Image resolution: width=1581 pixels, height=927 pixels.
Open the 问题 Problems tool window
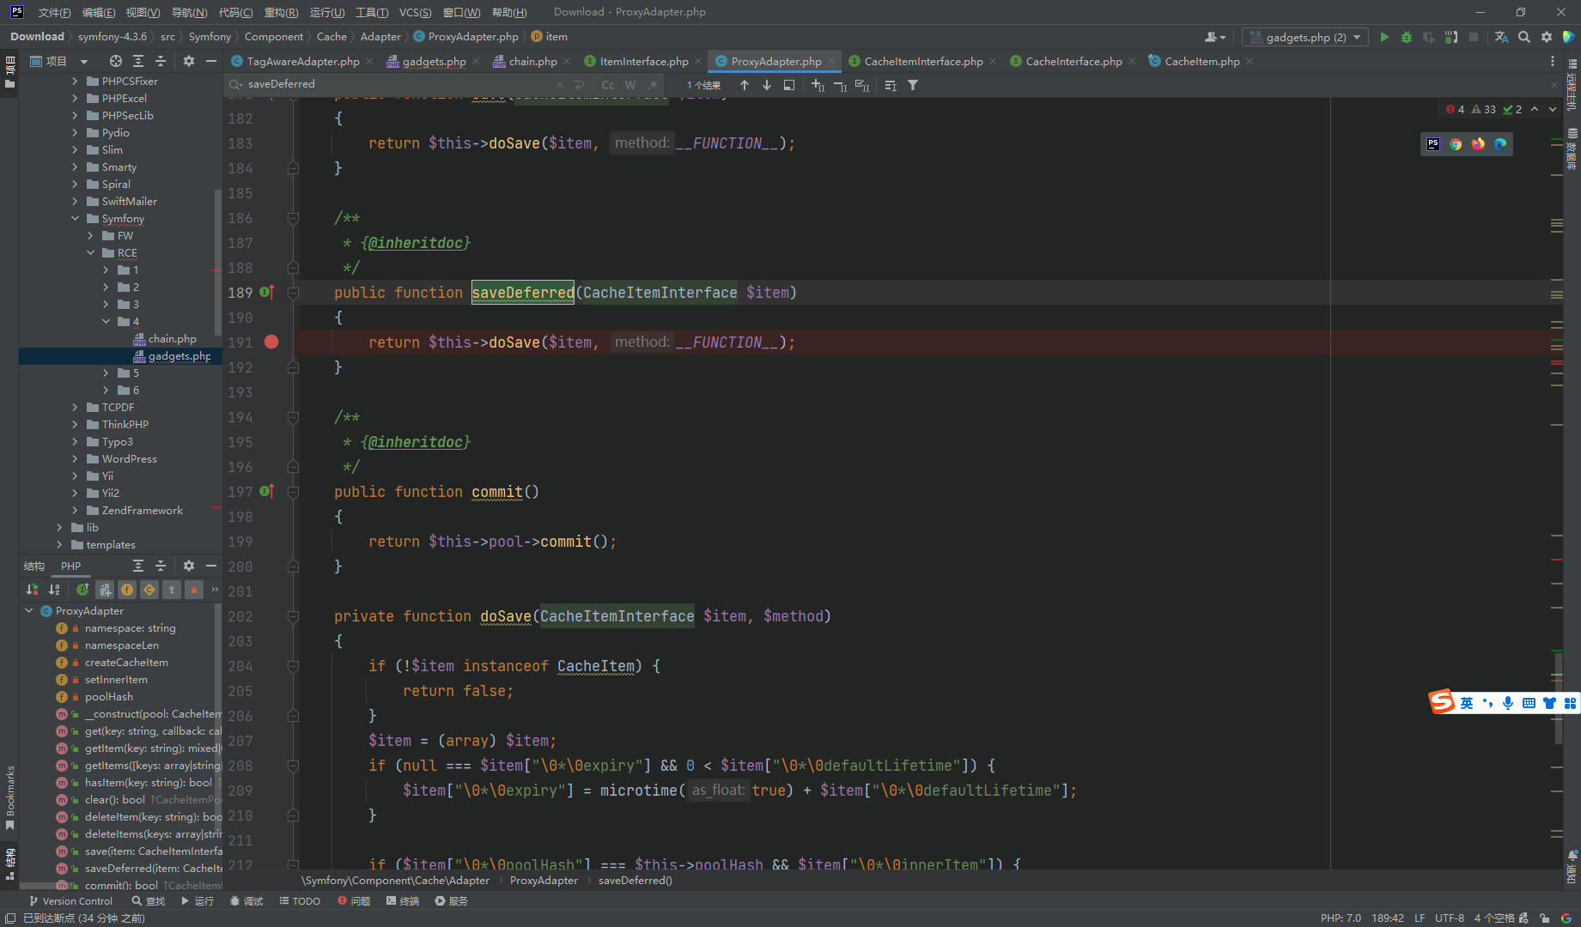[x=354, y=901]
